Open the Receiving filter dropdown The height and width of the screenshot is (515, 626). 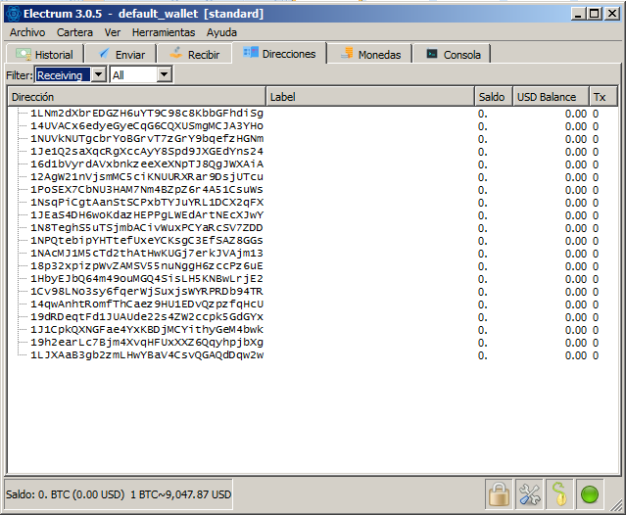click(x=72, y=74)
